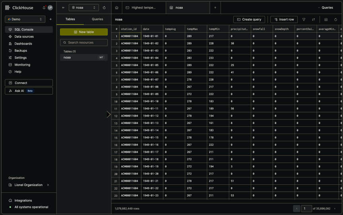Open the LP user avatar menu
Image resolution: width=343 pixels, height=215 pixels.
(x=50, y=8)
